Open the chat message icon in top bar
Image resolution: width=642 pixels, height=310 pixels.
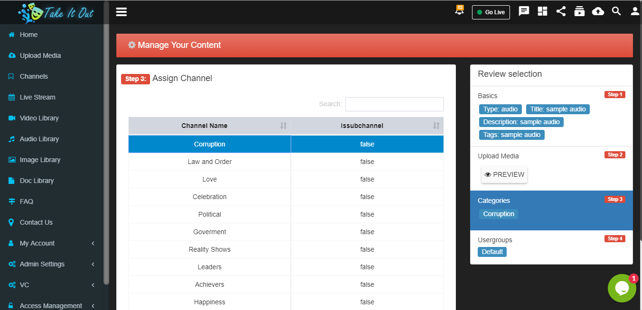[524, 11]
